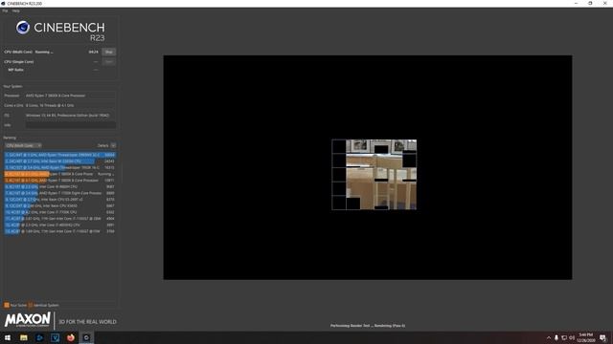
Task: Open File Explorer from the taskbar
Action: pyautogui.click(x=23, y=337)
